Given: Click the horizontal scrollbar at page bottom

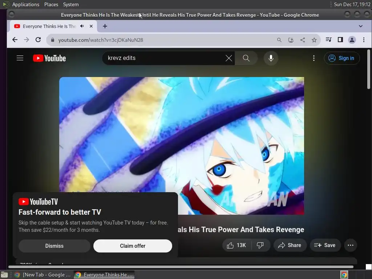Looking at the screenshot, I should [181, 267].
